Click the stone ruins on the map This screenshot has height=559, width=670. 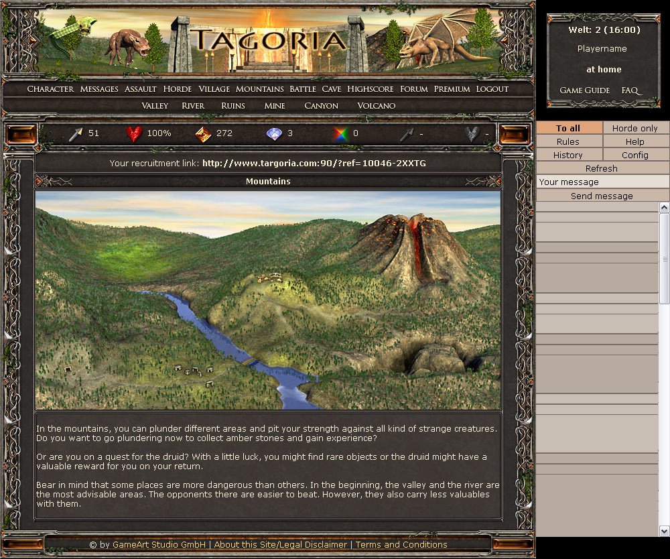coord(195,374)
